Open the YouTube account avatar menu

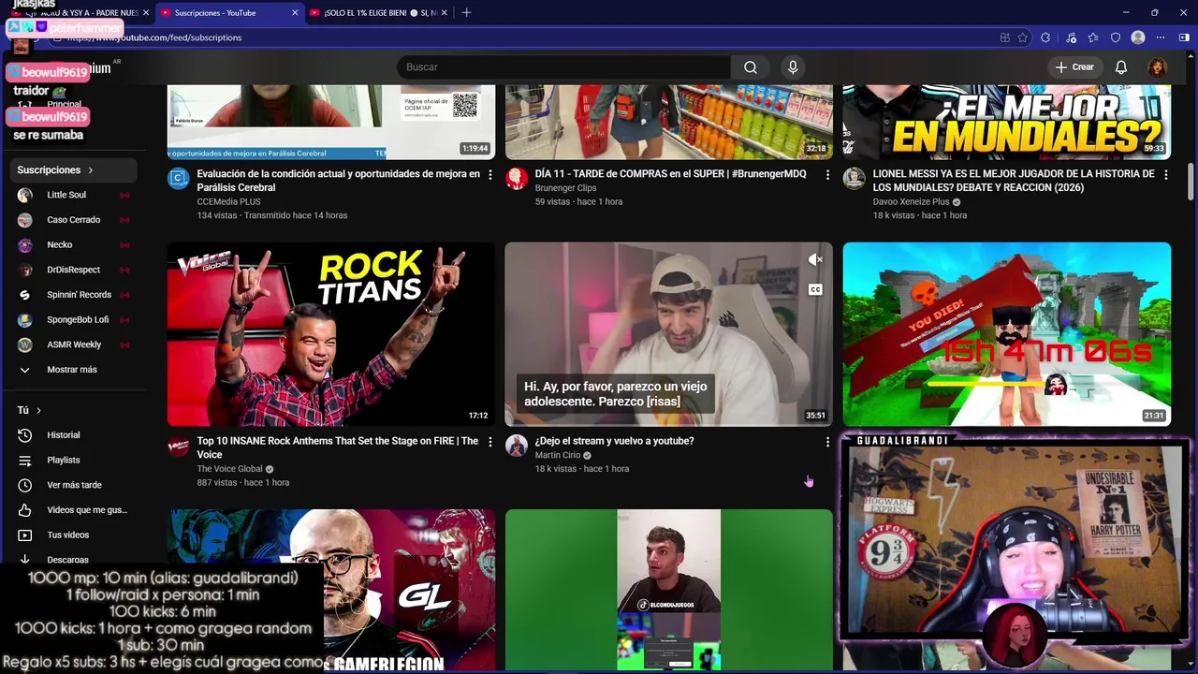point(1158,67)
